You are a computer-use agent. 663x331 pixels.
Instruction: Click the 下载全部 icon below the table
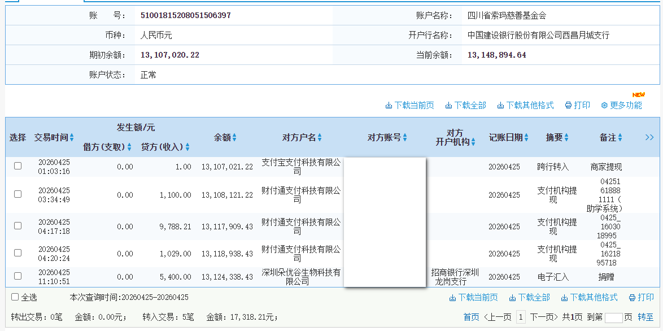click(512, 298)
